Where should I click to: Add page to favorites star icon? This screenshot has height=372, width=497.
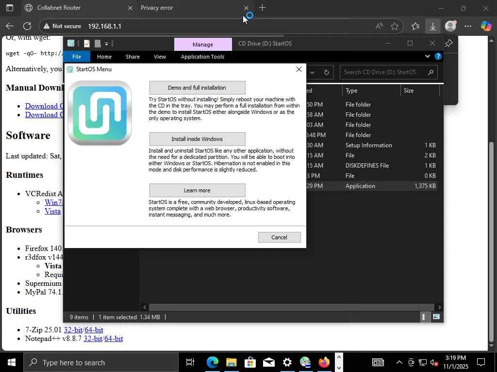coord(395,26)
